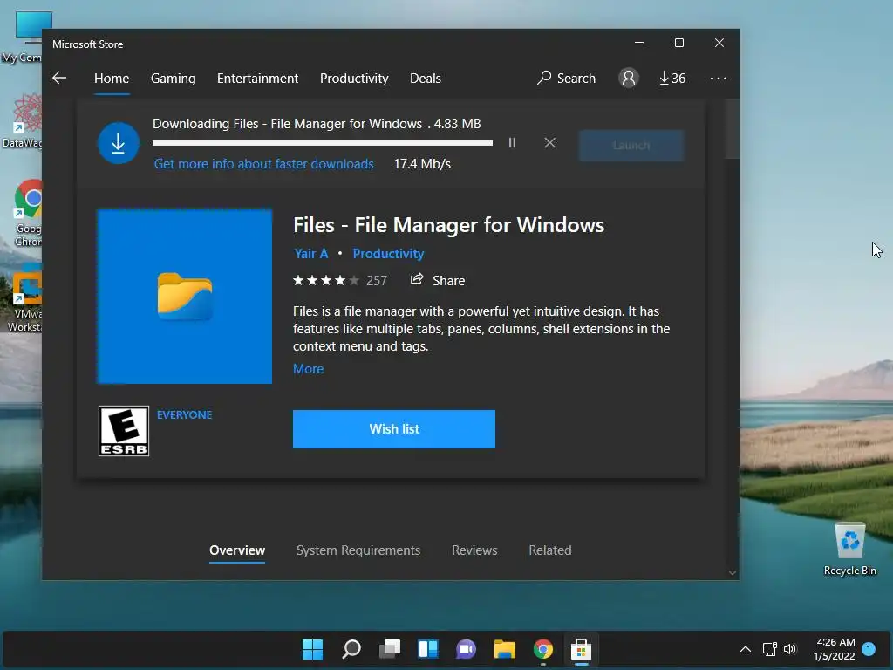The image size is (893, 670).
Task: Open the Windows Start menu
Action: [313, 649]
